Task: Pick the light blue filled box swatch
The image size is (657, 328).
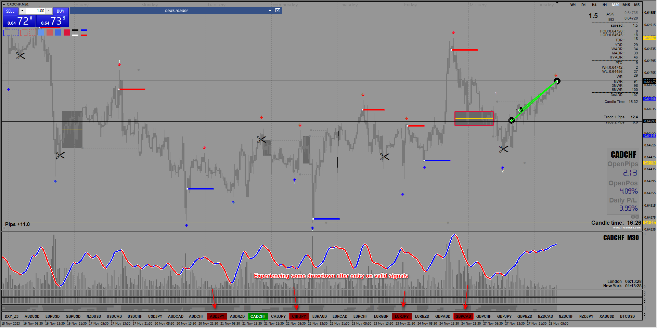Action: [41, 32]
